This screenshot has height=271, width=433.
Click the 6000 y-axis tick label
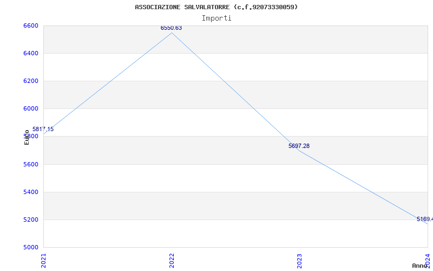[31, 109]
